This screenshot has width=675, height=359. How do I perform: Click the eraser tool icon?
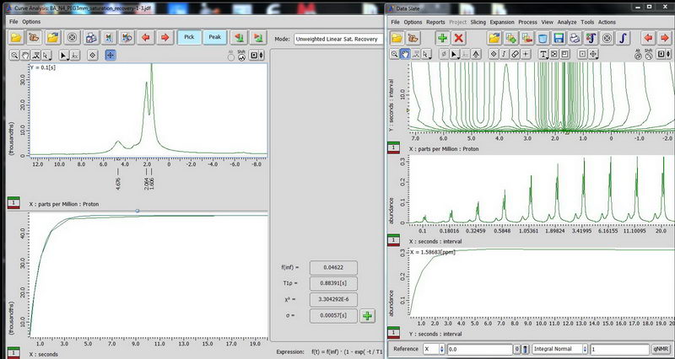tap(513, 54)
